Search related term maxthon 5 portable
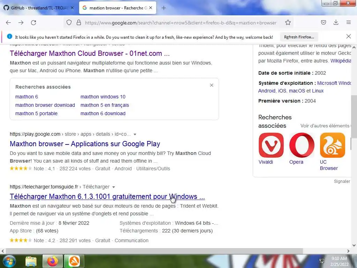This screenshot has height=268, width=357. pos(36,113)
